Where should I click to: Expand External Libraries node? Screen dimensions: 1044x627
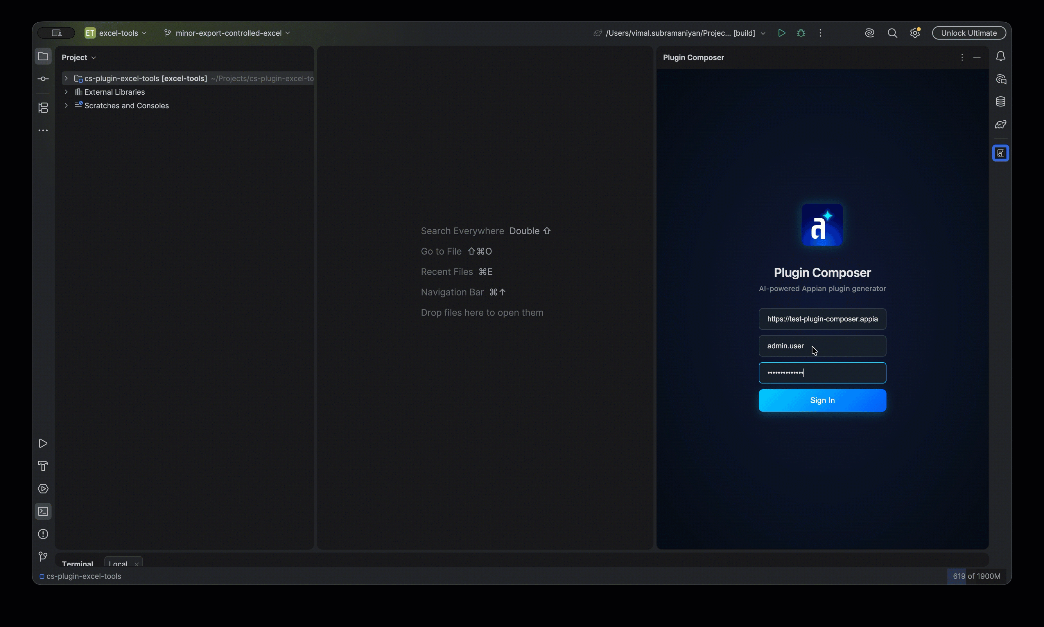click(66, 92)
